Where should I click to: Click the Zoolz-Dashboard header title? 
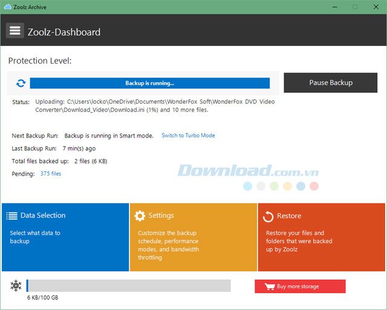click(x=64, y=32)
